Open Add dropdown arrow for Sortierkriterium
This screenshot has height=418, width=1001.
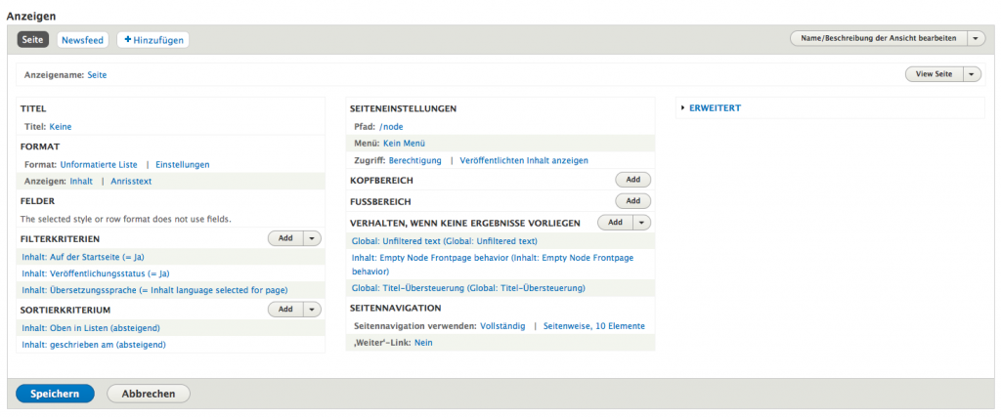pos(312,310)
